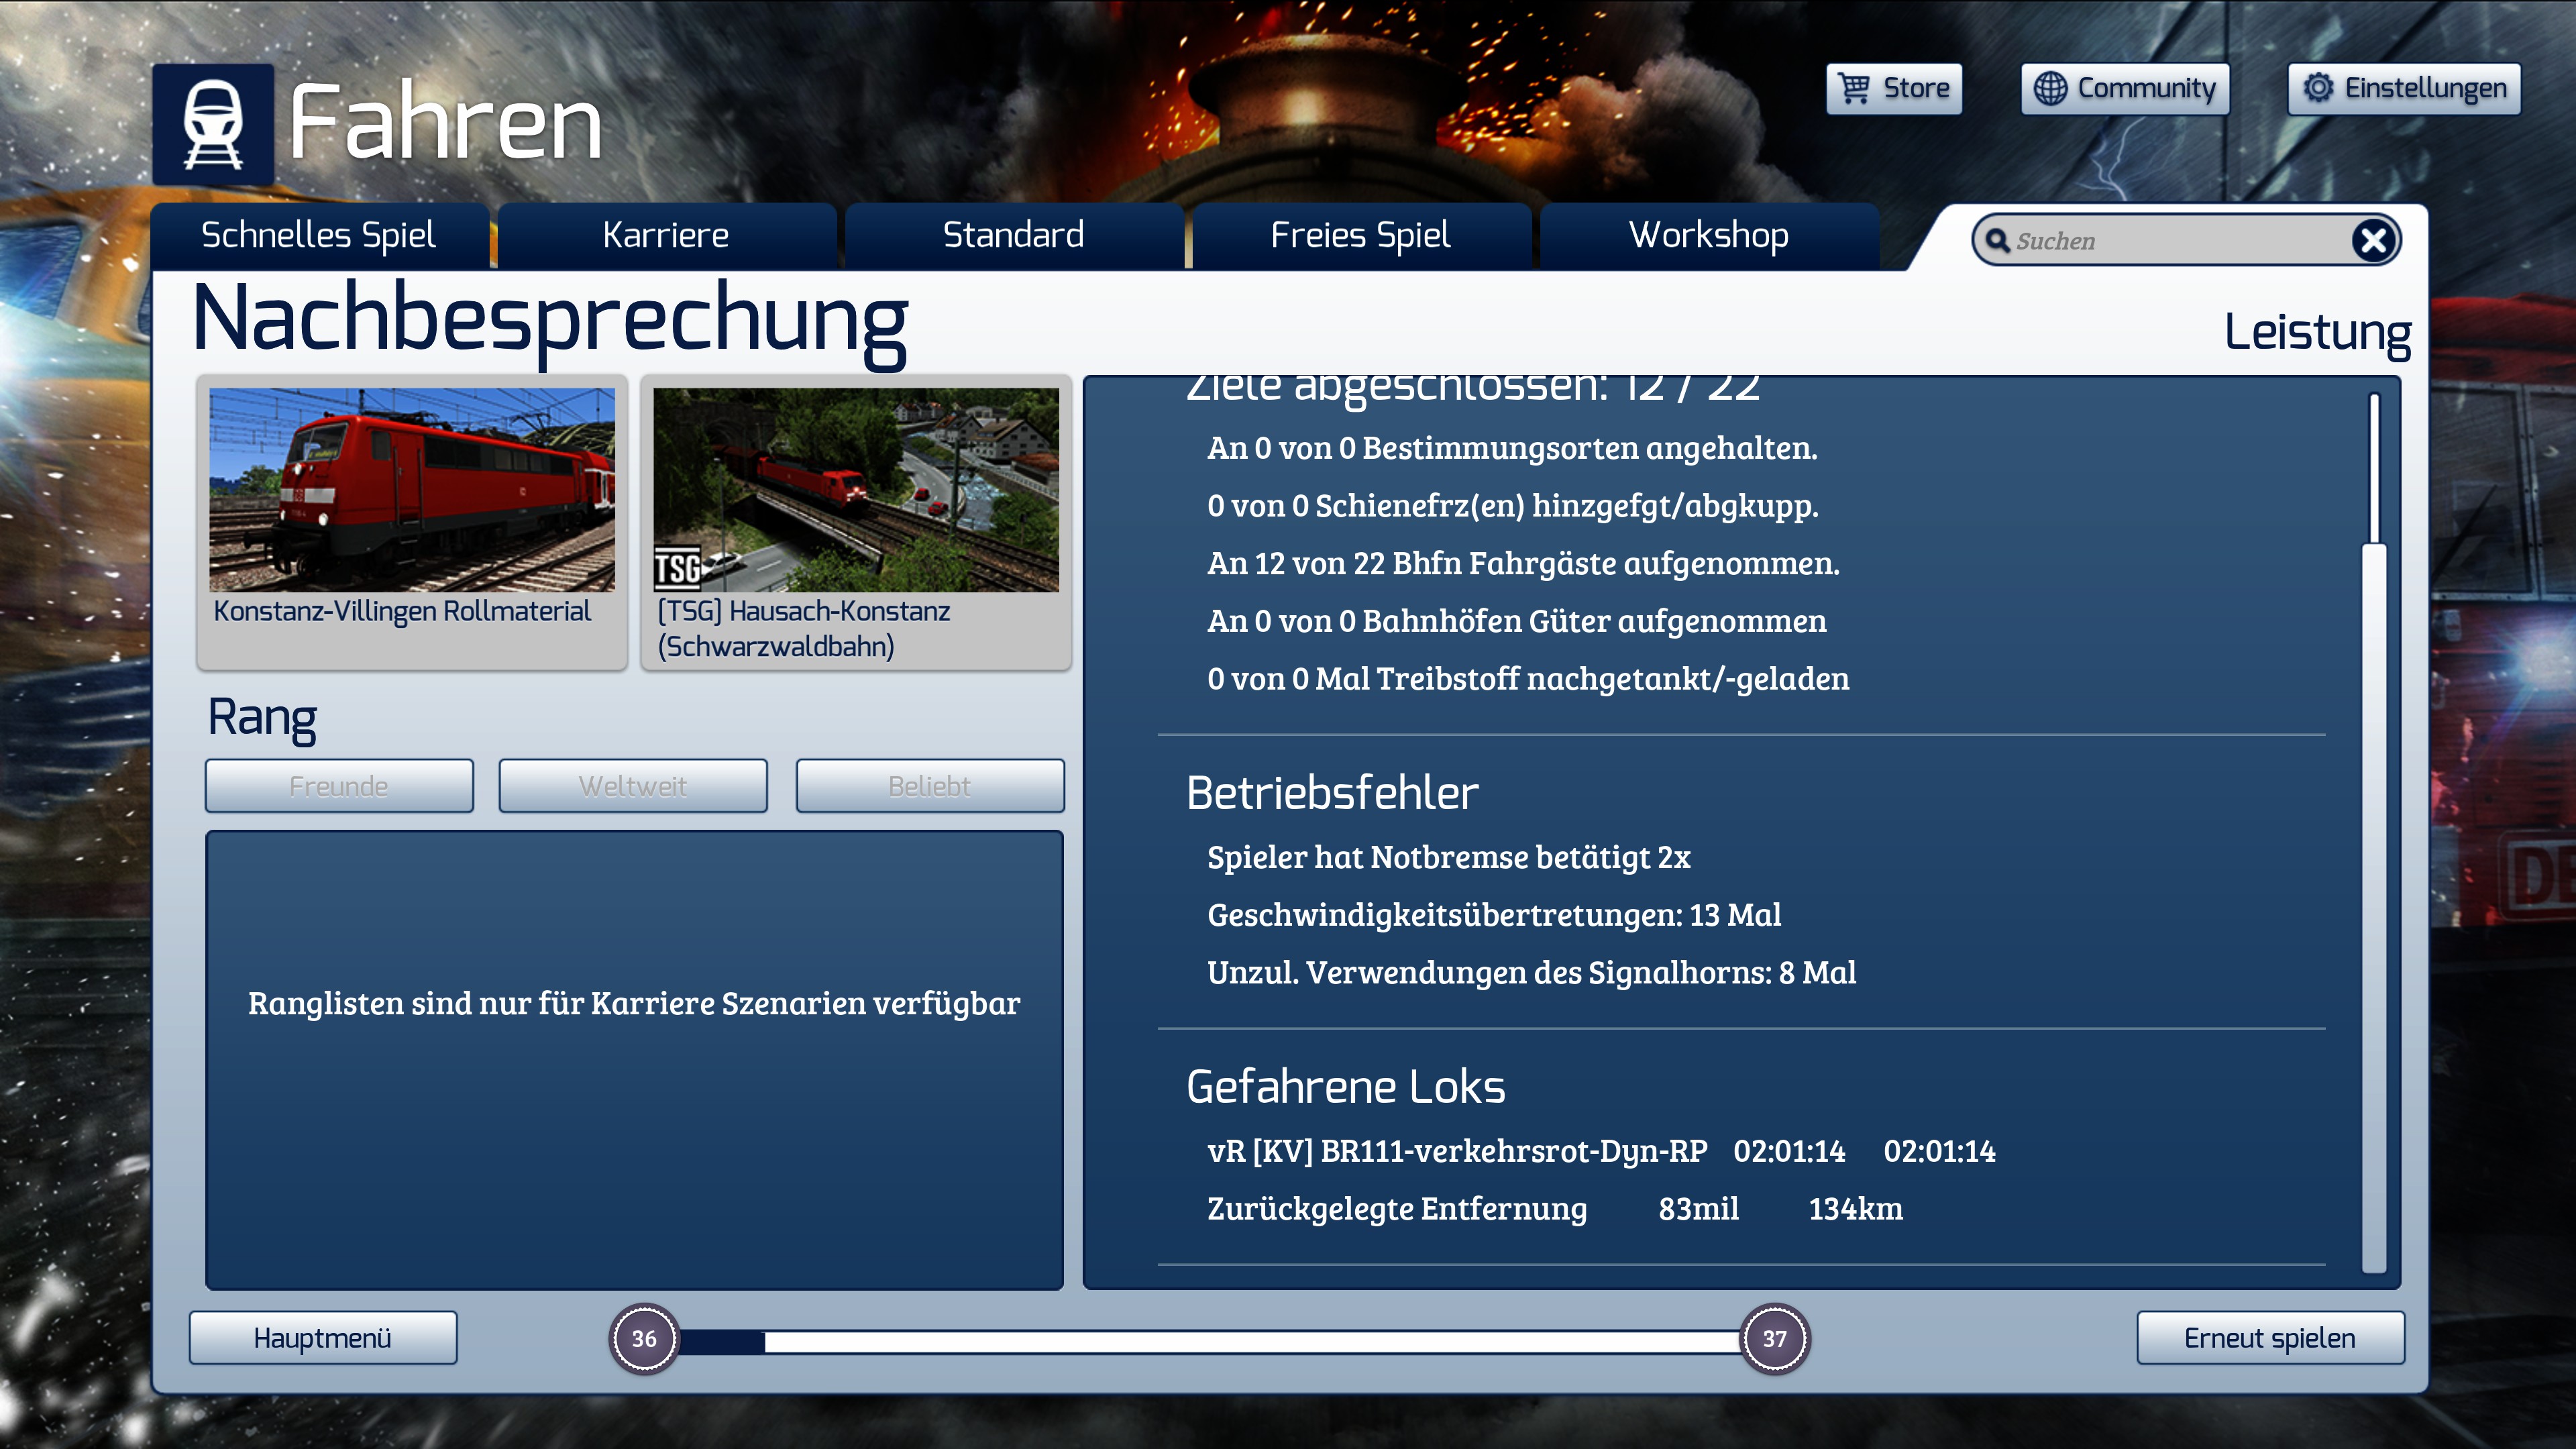
Task: Click the level 36 badge
Action: [x=644, y=1338]
